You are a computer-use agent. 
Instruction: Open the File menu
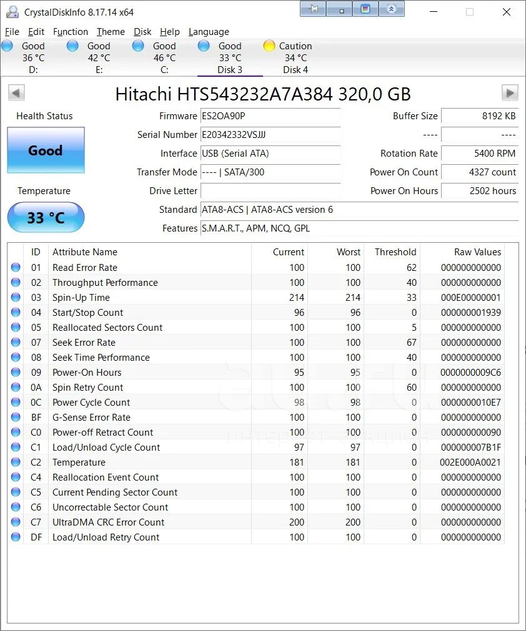[x=12, y=32]
